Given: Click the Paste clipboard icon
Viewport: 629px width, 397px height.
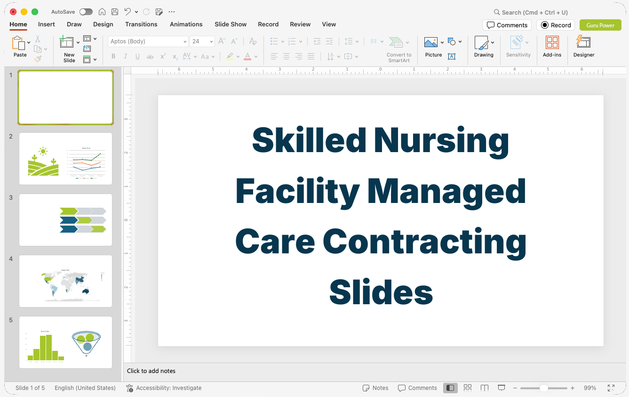Looking at the screenshot, I should coord(18,43).
